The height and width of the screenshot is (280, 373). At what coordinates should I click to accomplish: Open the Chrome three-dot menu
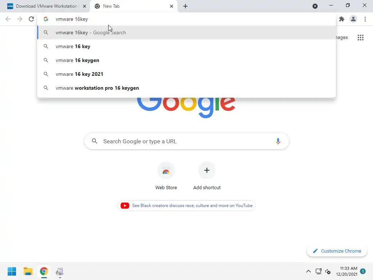pos(365,19)
